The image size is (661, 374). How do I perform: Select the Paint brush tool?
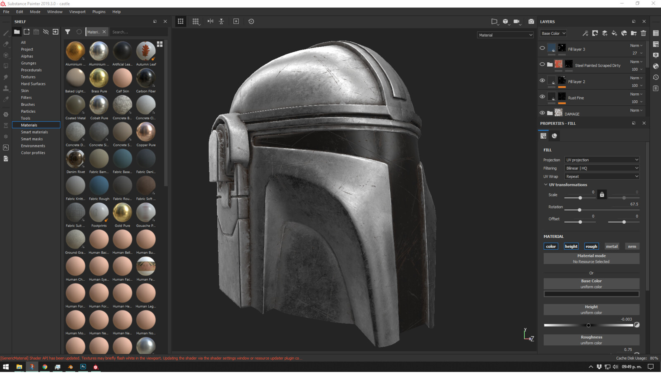point(6,33)
